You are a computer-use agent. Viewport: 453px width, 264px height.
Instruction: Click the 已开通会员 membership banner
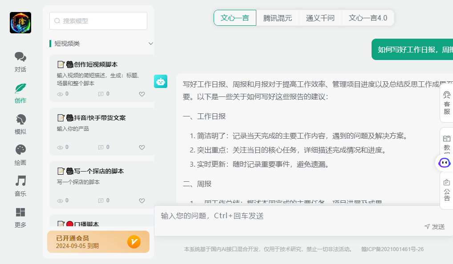click(98, 242)
